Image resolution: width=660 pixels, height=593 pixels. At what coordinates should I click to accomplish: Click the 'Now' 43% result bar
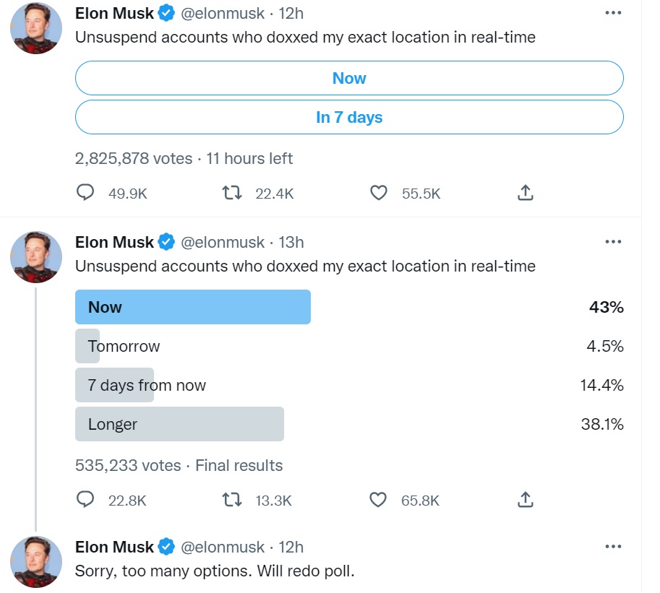(193, 307)
